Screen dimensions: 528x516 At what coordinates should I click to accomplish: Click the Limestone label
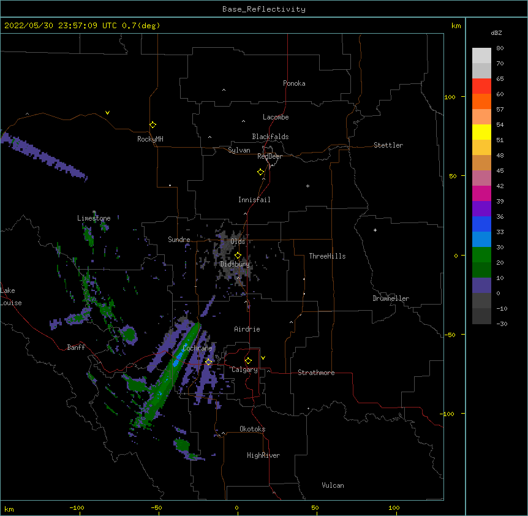pyautogui.click(x=94, y=218)
